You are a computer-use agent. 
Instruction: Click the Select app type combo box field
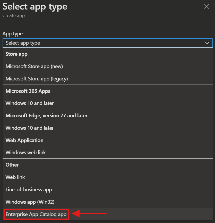[108, 43]
